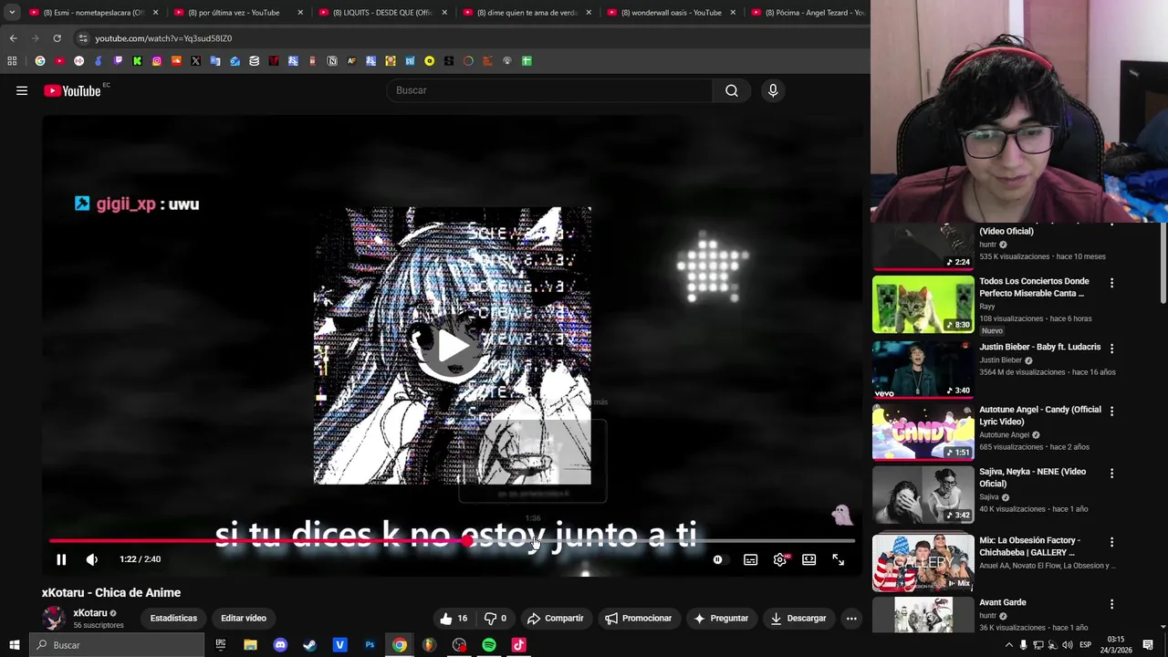The height and width of the screenshot is (657, 1168).
Task: Click the search magnifier button
Action: [x=731, y=90]
